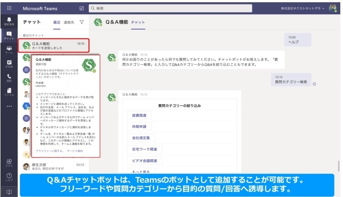
Task: Click bot avatar beside greeting message
Action: click(x=111, y=57)
